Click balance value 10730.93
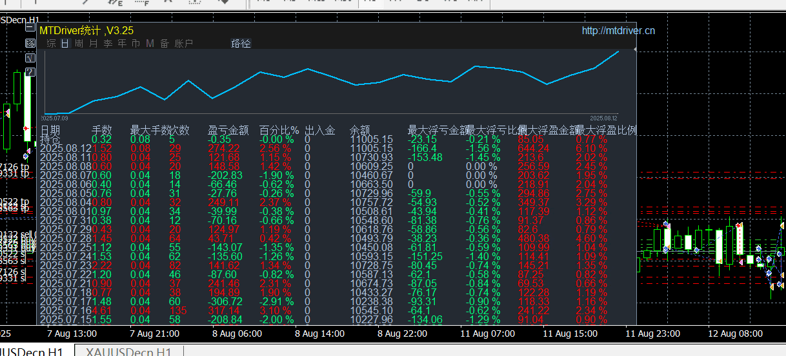 pos(371,157)
